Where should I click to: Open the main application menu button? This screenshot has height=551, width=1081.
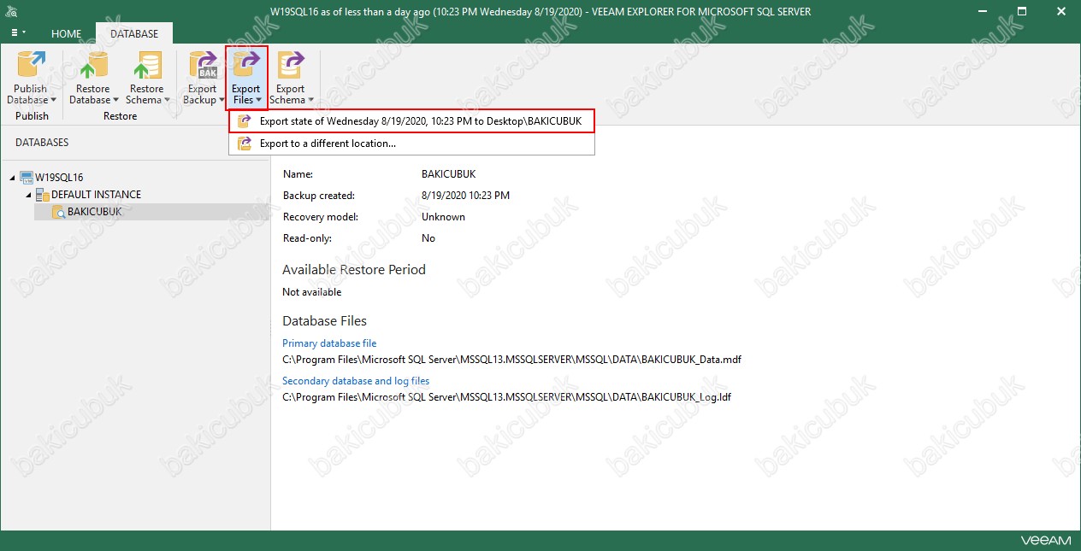pos(17,33)
